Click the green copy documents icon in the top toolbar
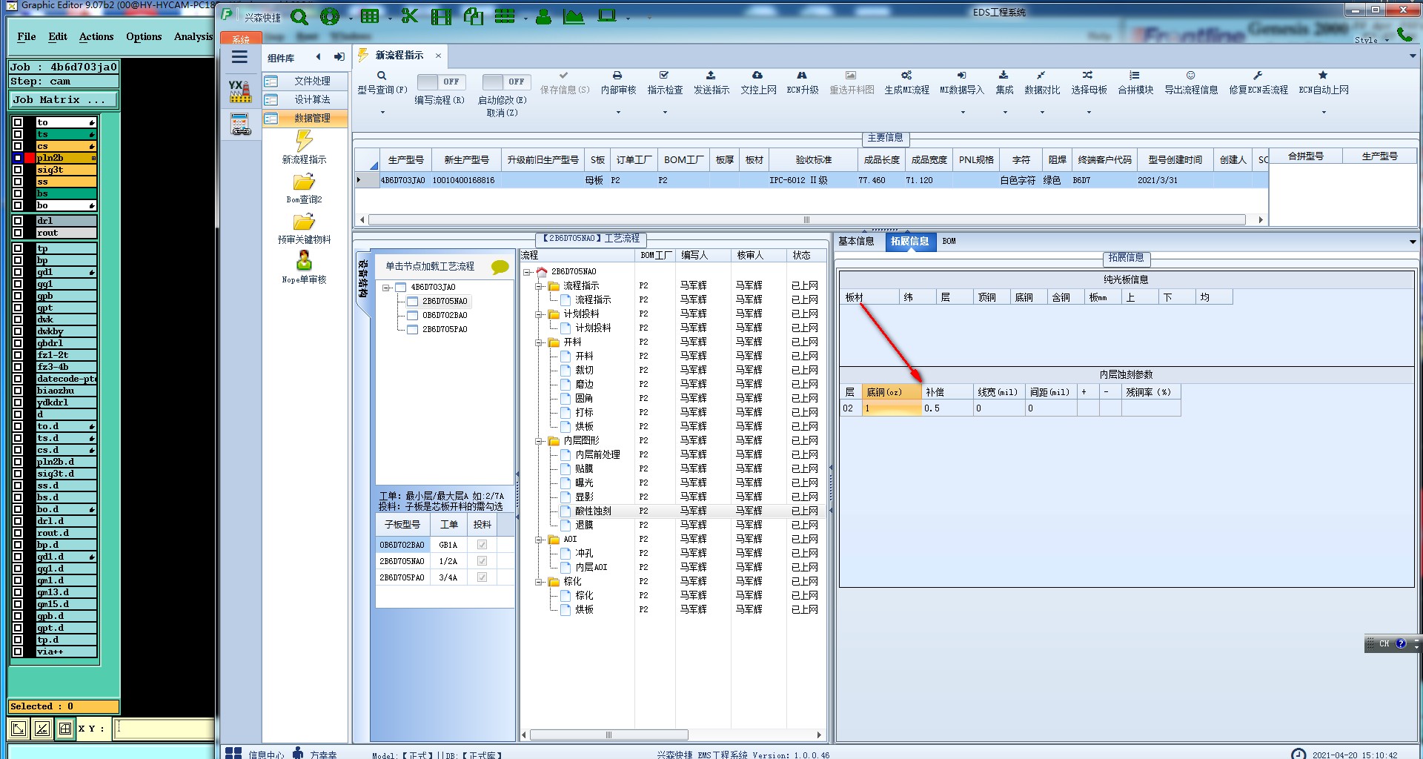Image resolution: width=1423 pixels, height=759 pixels. 473,16
